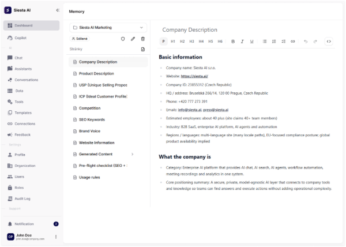This screenshot has height=247, width=346.
Task: Expand the Generated Content page
Action: 132,154
